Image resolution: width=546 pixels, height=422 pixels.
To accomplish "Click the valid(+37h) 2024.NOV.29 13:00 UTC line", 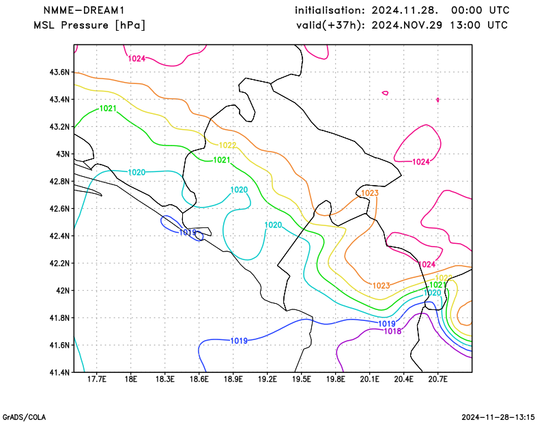I will (x=402, y=25).
